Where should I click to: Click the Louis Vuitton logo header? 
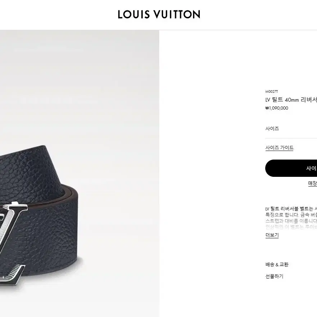click(159, 14)
